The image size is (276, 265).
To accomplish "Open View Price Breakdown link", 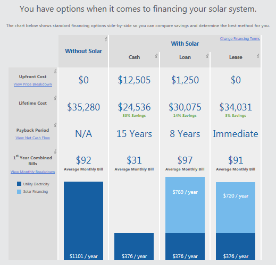I will [33, 84].
